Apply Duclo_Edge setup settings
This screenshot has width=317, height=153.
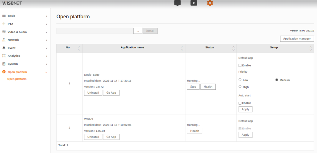click(x=245, y=109)
